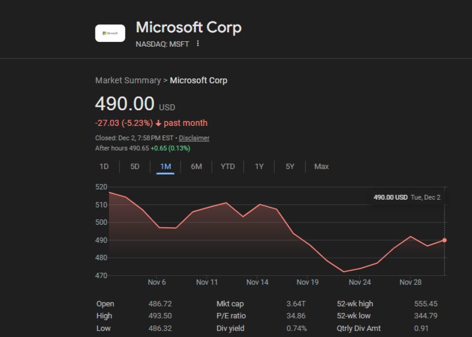Select the 1M time range tab

click(166, 166)
